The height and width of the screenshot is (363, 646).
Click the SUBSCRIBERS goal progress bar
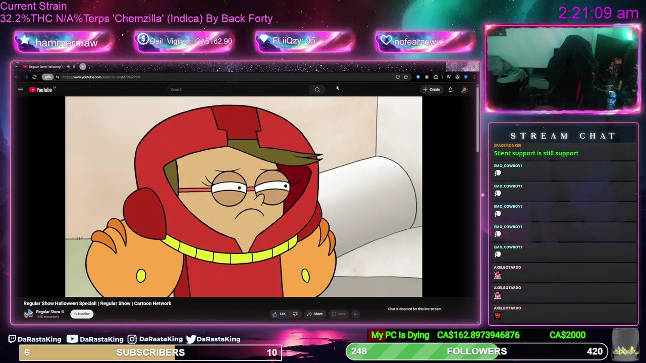coord(150,352)
